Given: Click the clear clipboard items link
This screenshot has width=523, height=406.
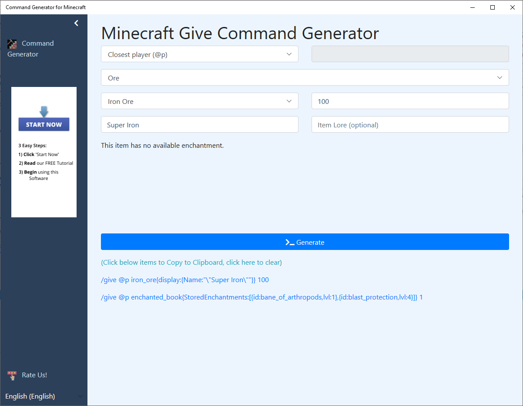Looking at the screenshot, I should point(191,263).
